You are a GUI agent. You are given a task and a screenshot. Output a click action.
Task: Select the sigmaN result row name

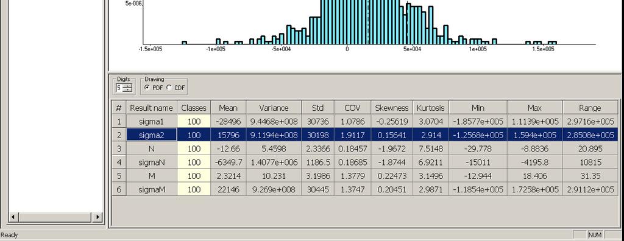click(x=152, y=162)
